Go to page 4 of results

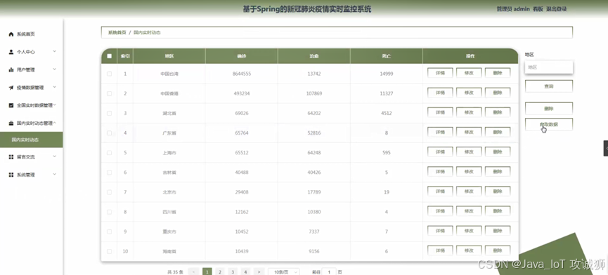tap(245, 272)
